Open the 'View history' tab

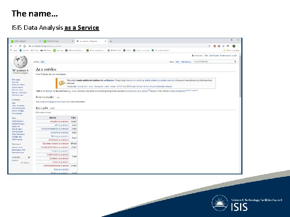pyautogui.click(x=186, y=62)
